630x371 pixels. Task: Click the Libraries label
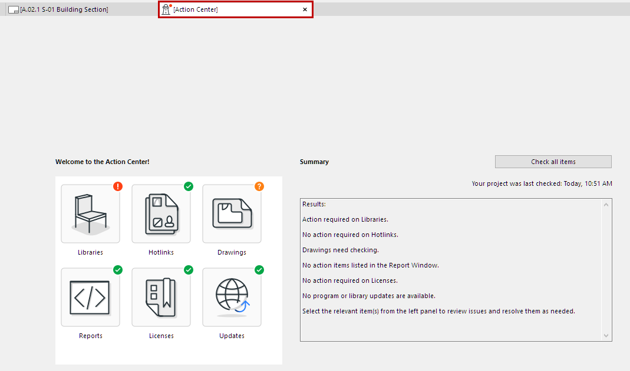pyautogui.click(x=90, y=252)
